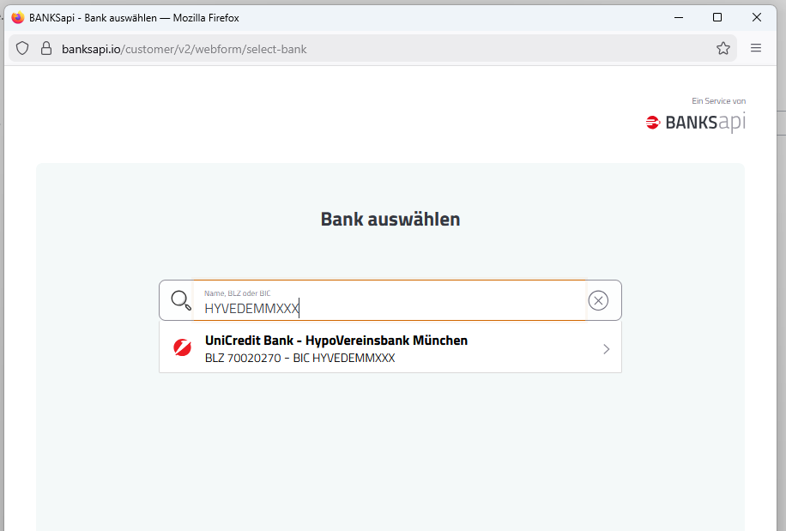This screenshot has height=531, width=786.
Task: Click the magnifying glass search icon
Action: (x=181, y=300)
